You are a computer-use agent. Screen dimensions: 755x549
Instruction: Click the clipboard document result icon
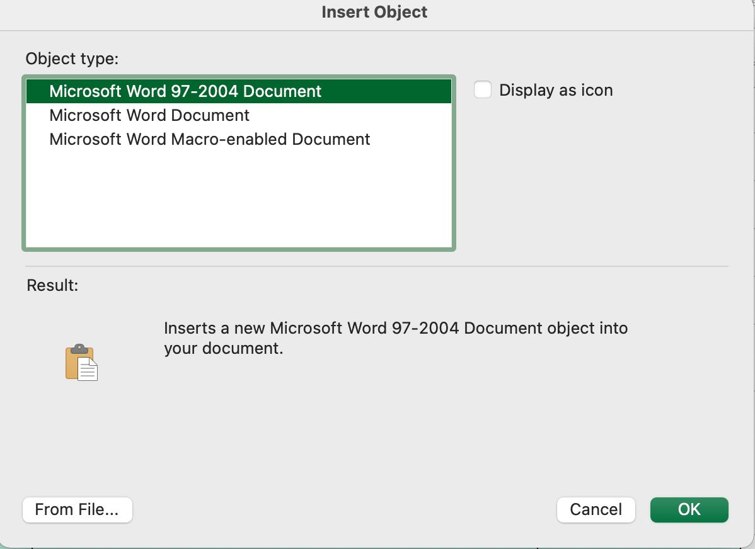(x=81, y=362)
